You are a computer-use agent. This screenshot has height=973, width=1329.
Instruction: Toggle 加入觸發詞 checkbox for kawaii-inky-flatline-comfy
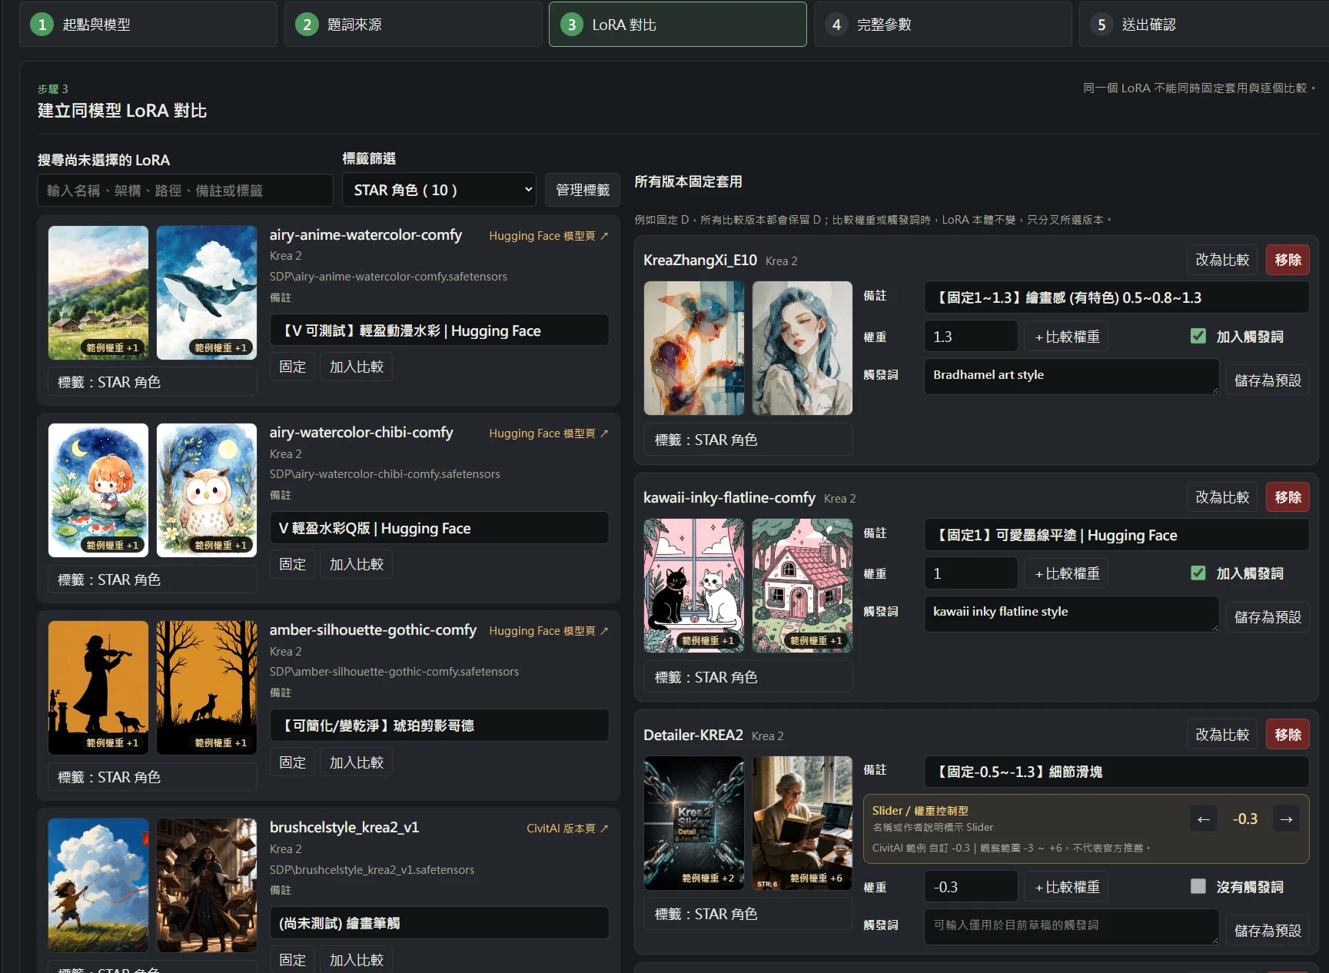click(x=1198, y=573)
